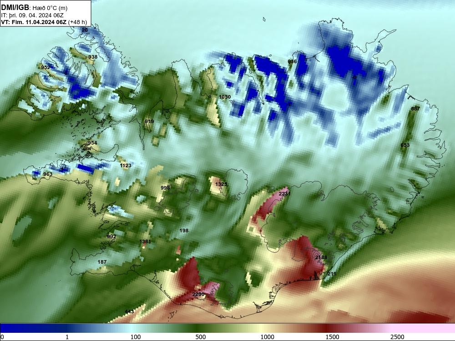Click the legend scale label 2500
The height and width of the screenshot is (341, 455).
point(397,337)
